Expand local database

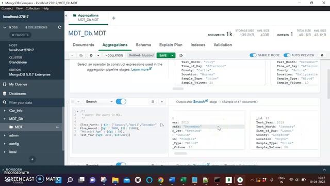pos(5,152)
